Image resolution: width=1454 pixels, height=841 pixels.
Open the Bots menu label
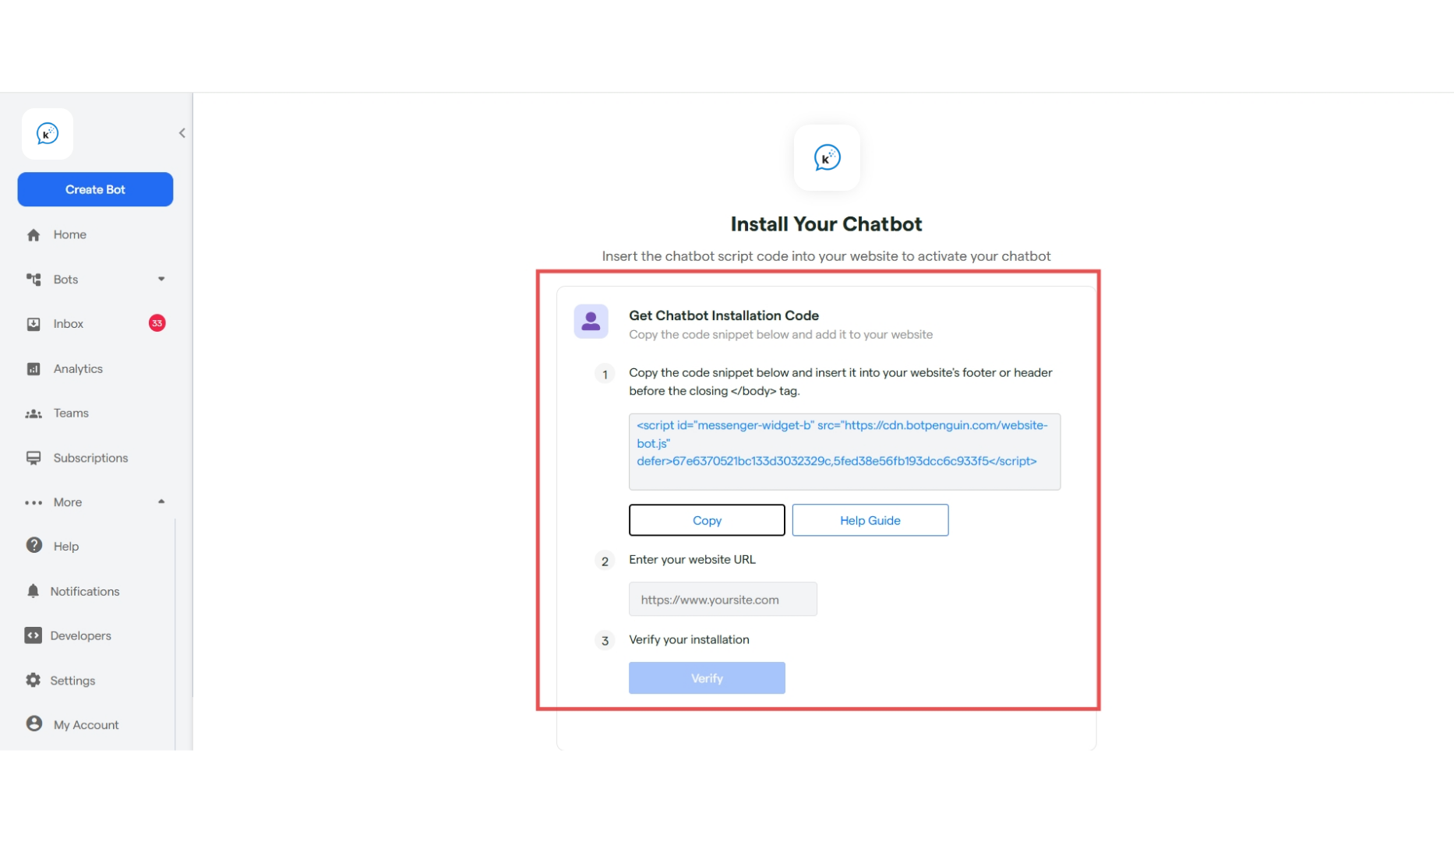(x=65, y=279)
